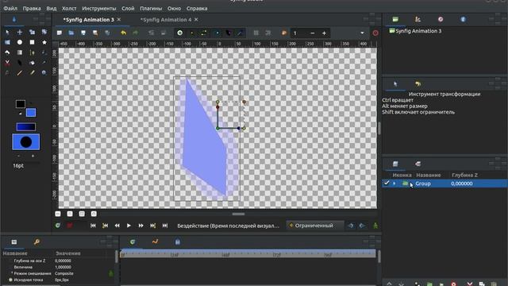508x286 pixels.
Task: Toggle grid display toolbar icon
Action: click(256, 33)
